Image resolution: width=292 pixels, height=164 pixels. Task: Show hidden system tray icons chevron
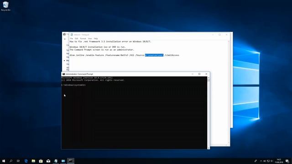261,161
